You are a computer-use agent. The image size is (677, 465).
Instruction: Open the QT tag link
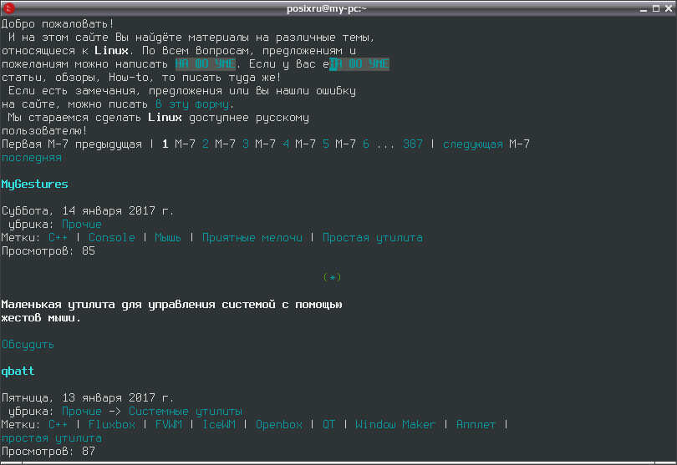[329, 425]
